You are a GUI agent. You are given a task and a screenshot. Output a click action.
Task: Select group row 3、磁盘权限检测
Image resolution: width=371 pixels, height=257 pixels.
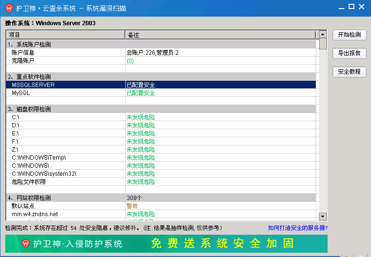[x=161, y=109]
